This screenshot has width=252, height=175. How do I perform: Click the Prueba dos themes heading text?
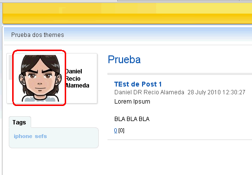coord(37,35)
